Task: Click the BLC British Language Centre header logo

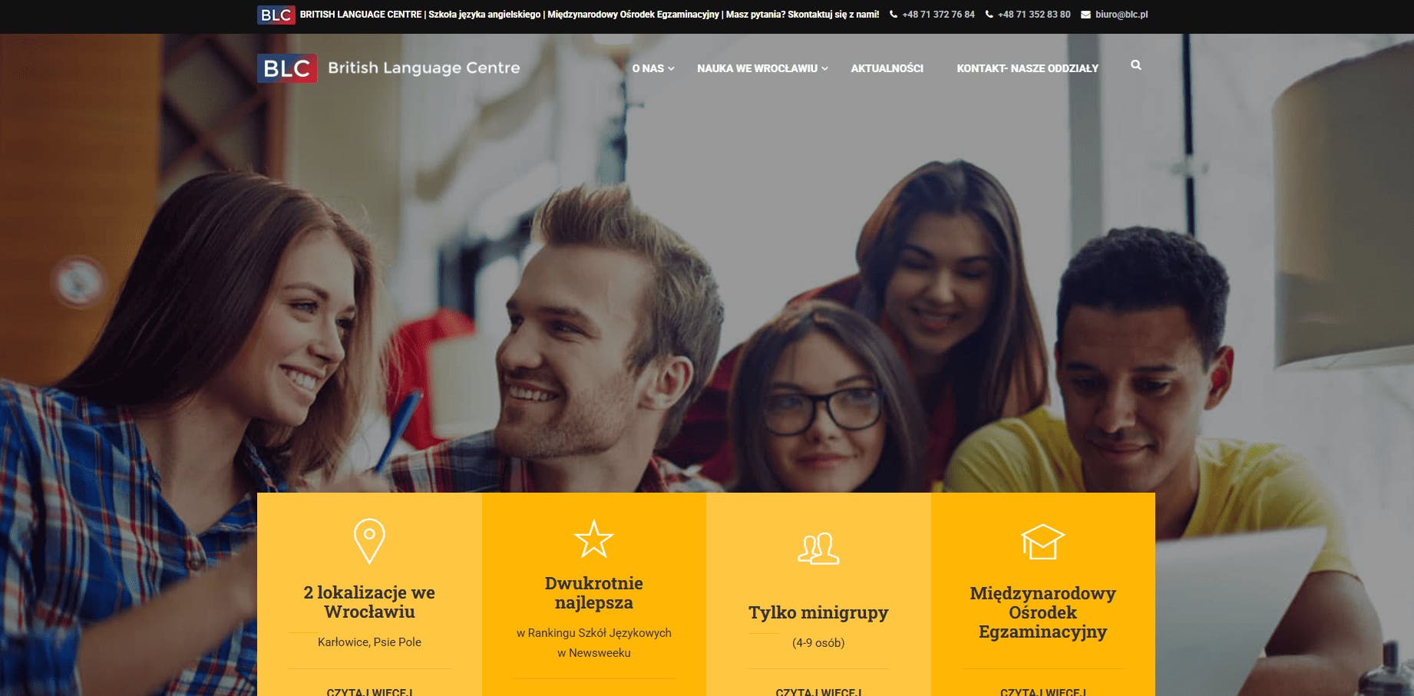Action: pyautogui.click(x=388, y=68)
